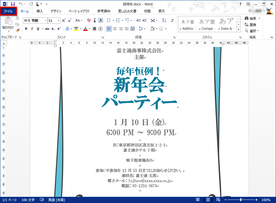Toggle character shading (gray A)
The height and width of the screenshot is (203, 276).
click(95, 29)
